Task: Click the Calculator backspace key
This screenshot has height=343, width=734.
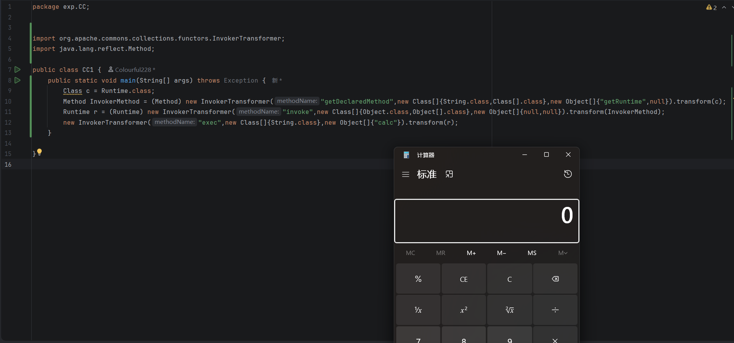Action: [x=555, y=279]
